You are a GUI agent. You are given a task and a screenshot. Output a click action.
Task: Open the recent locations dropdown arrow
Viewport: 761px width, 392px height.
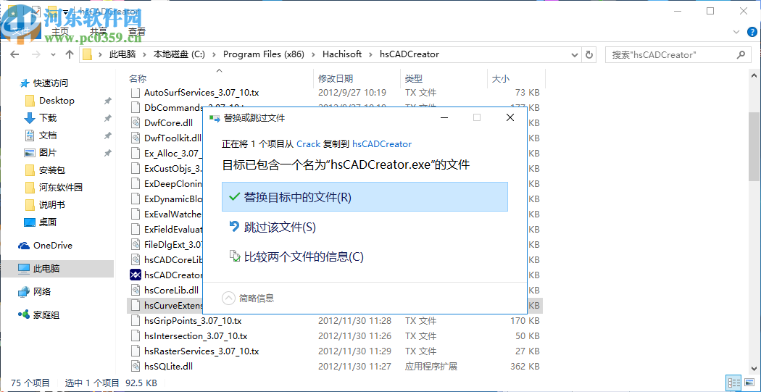click(x=53, y=55)
